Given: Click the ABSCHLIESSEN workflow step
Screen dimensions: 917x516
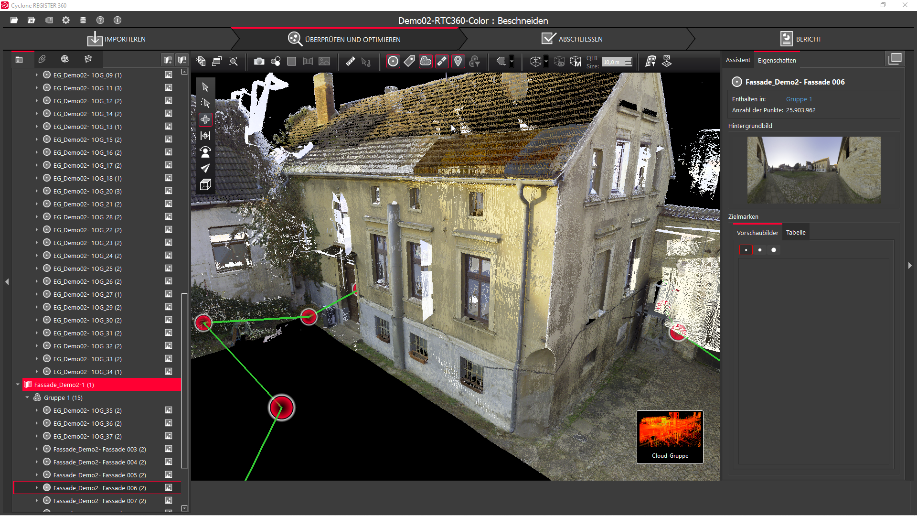Looking at the screenshot, I should [572, 39].
